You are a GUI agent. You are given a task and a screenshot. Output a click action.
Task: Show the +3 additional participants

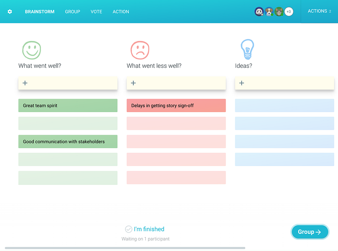pyautogui.click(x=289, y=12)
